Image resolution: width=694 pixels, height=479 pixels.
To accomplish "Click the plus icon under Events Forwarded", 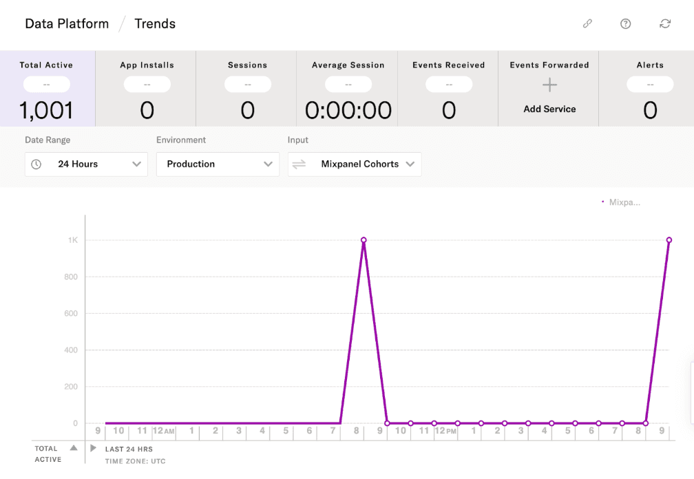I will (x=549, y=85).
